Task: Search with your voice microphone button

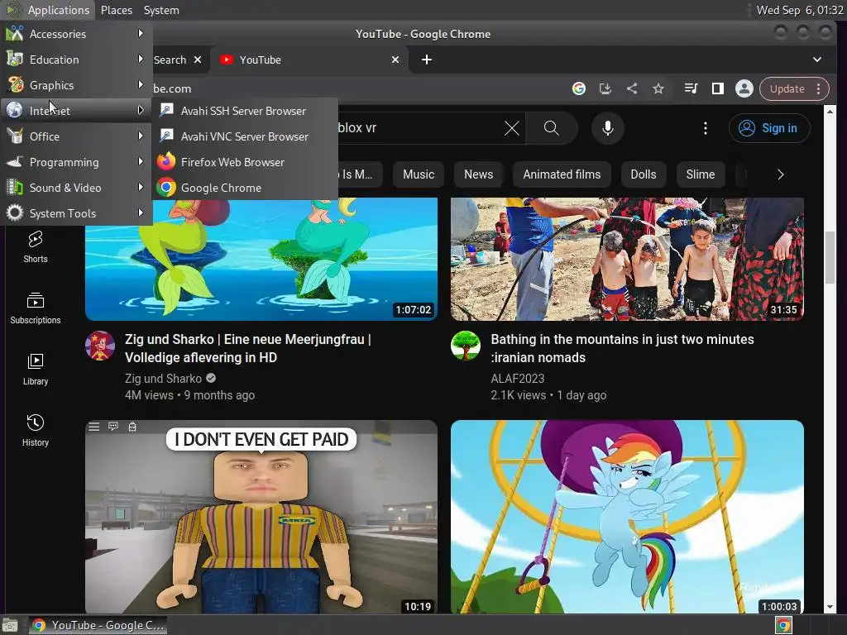Action: pyautogui.click(x=608, y=128)
